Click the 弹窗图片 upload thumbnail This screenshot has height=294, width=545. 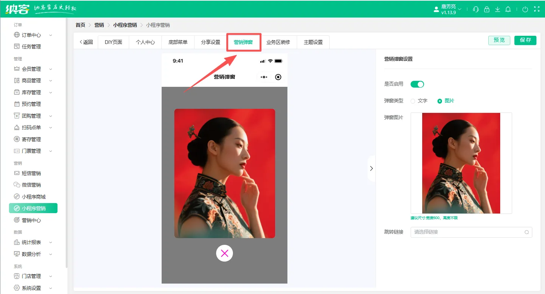(x=461, y=163)
